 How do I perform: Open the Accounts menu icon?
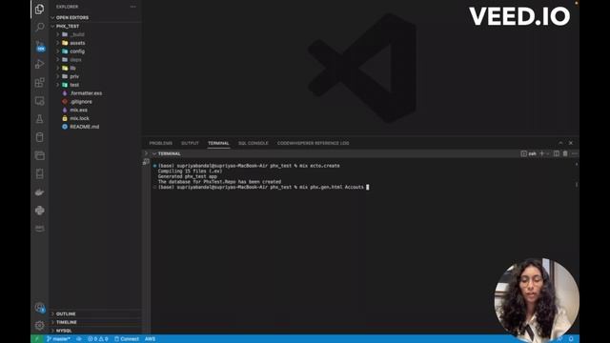point(39,308)
